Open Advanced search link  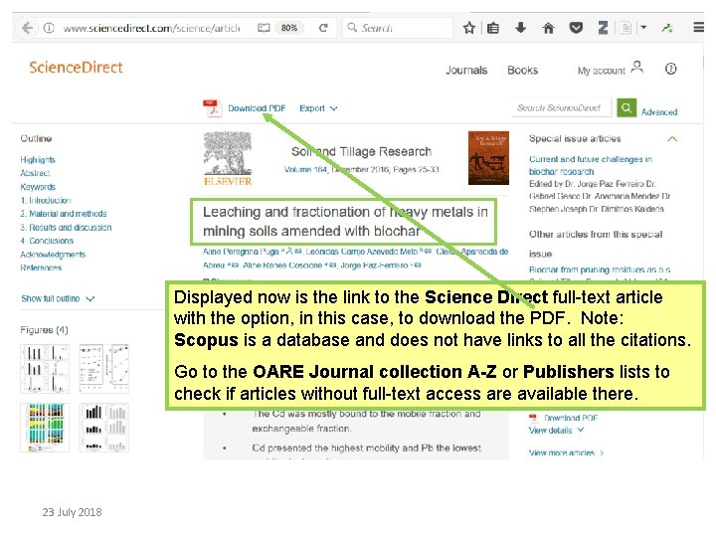[x=659, y=111]
